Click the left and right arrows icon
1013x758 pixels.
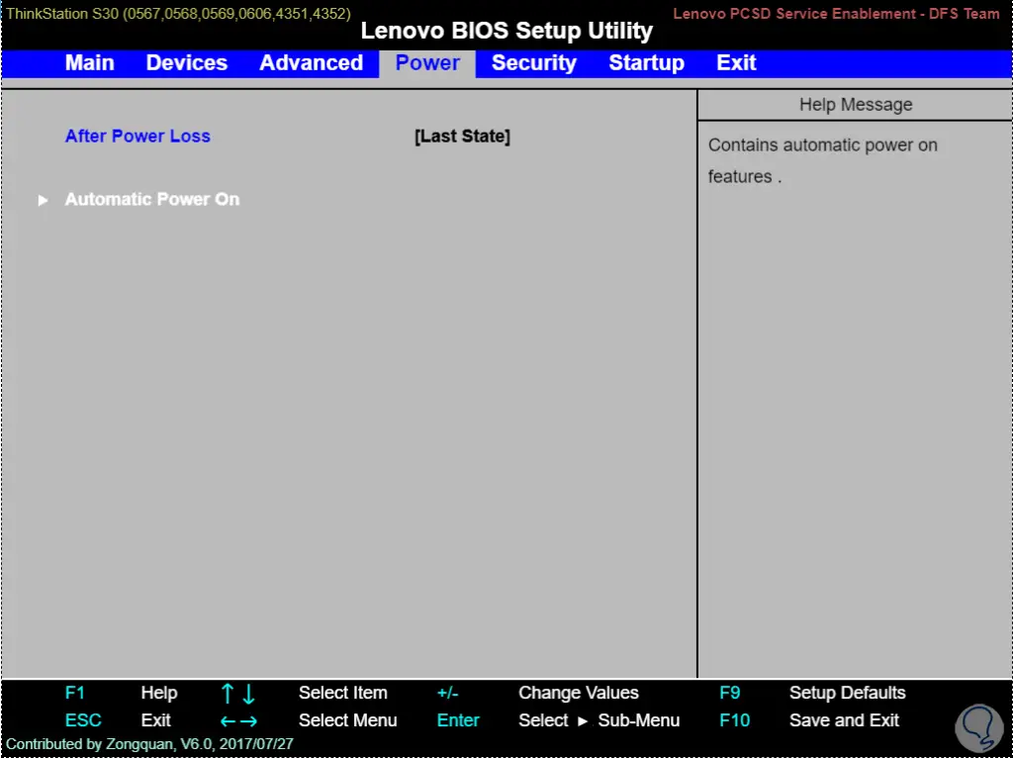tap(237, 721)
